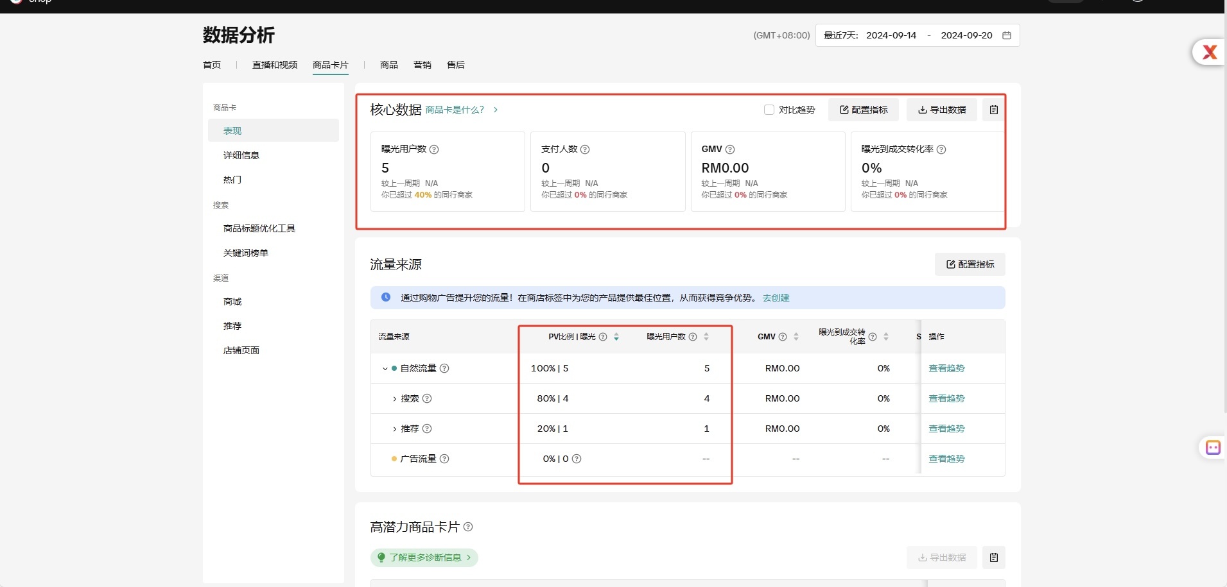Click help icon next to 搜索 row

pyautogui.click(x=427, y=398)
